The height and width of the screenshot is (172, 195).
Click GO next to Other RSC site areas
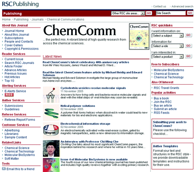(x=149, y=13)
